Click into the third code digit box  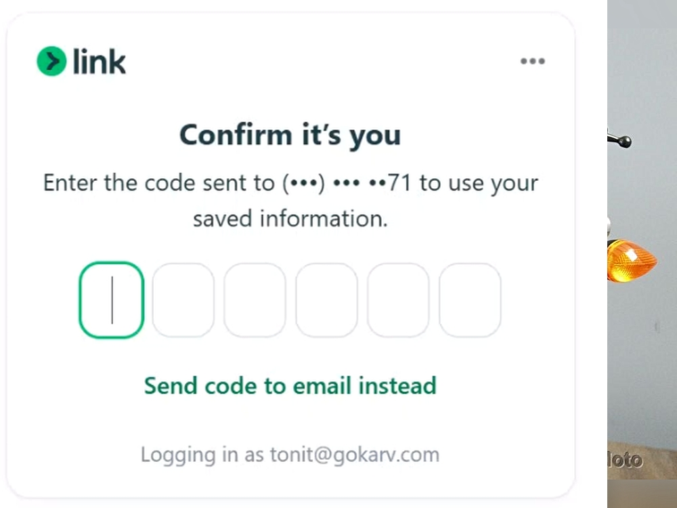click(255, 300)
